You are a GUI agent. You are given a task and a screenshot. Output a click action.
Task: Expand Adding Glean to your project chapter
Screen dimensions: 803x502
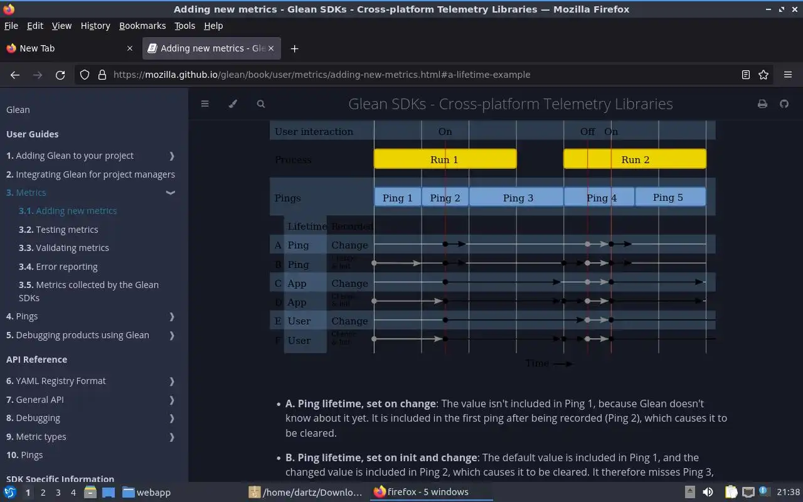click(x=172, y=156)
